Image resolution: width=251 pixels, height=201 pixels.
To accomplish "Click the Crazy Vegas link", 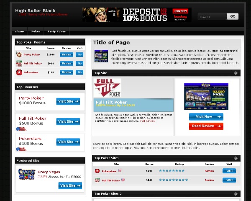I will tap(49, 172).
